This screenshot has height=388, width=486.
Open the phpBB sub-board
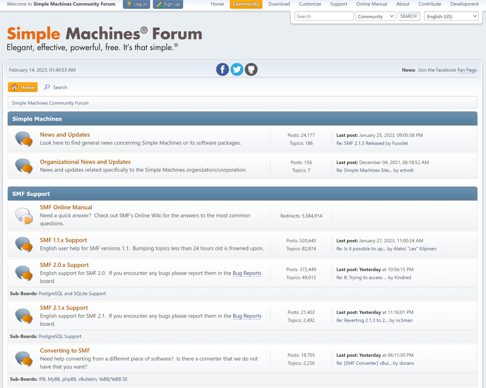(69, 379)
